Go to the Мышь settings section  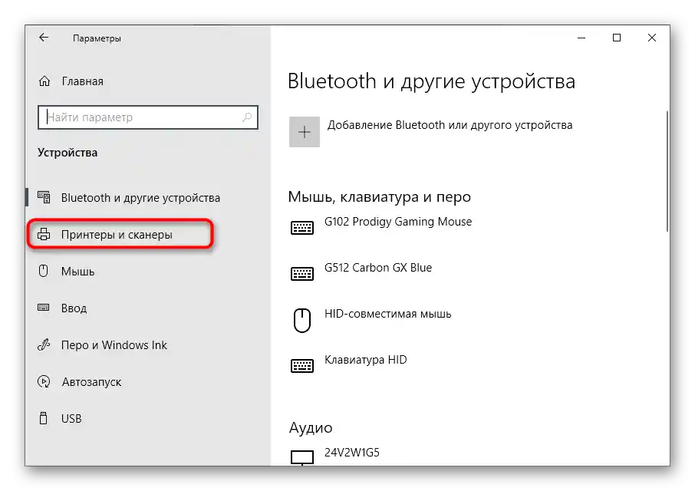click(77, 272)
